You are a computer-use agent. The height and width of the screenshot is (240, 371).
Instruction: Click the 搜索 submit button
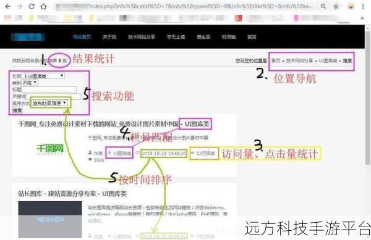pyautogui.click(x=17, y=110)
